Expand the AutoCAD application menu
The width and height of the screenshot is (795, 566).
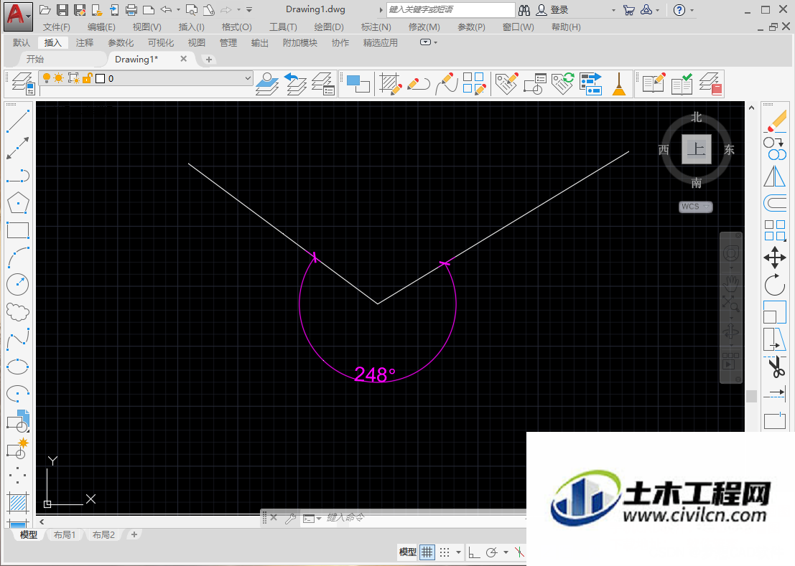[x=18, y=16]
